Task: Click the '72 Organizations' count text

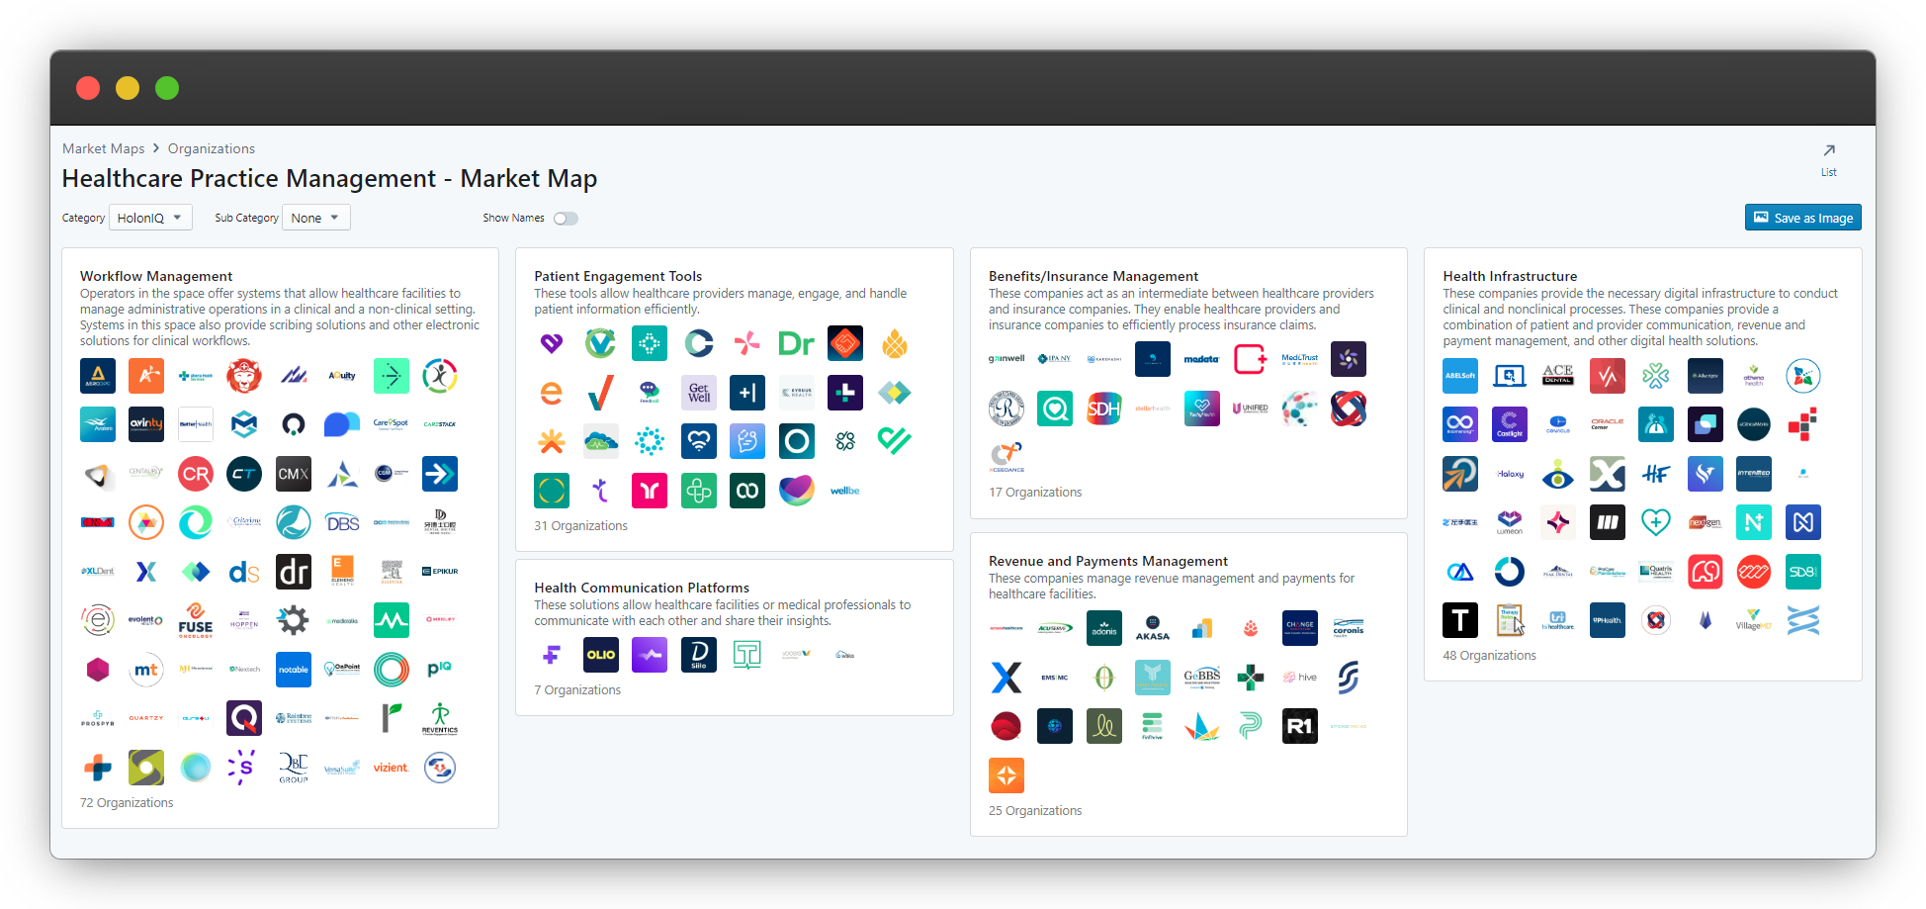Action: pos(127,803)
